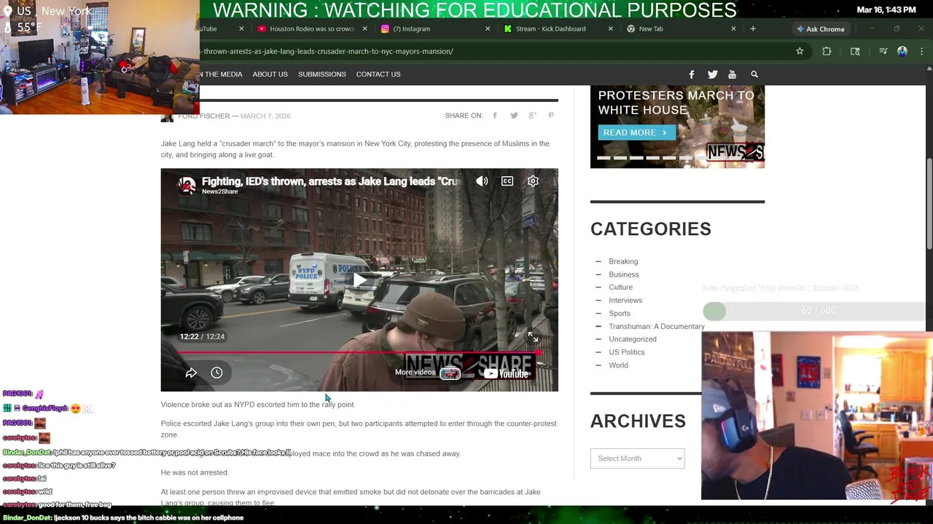This screenshot has height=524, width=933.
Task: Open the Sports category
Action: coord(620,314)
